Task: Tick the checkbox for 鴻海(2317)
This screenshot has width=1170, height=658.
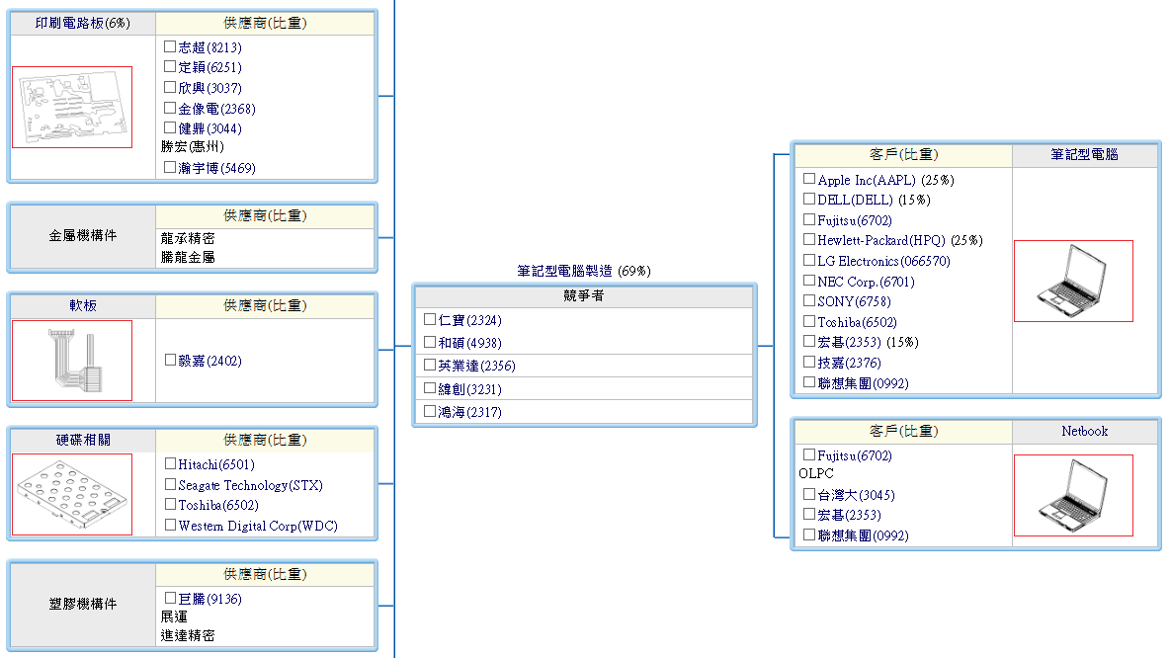Action: click(x=430, y=410)
